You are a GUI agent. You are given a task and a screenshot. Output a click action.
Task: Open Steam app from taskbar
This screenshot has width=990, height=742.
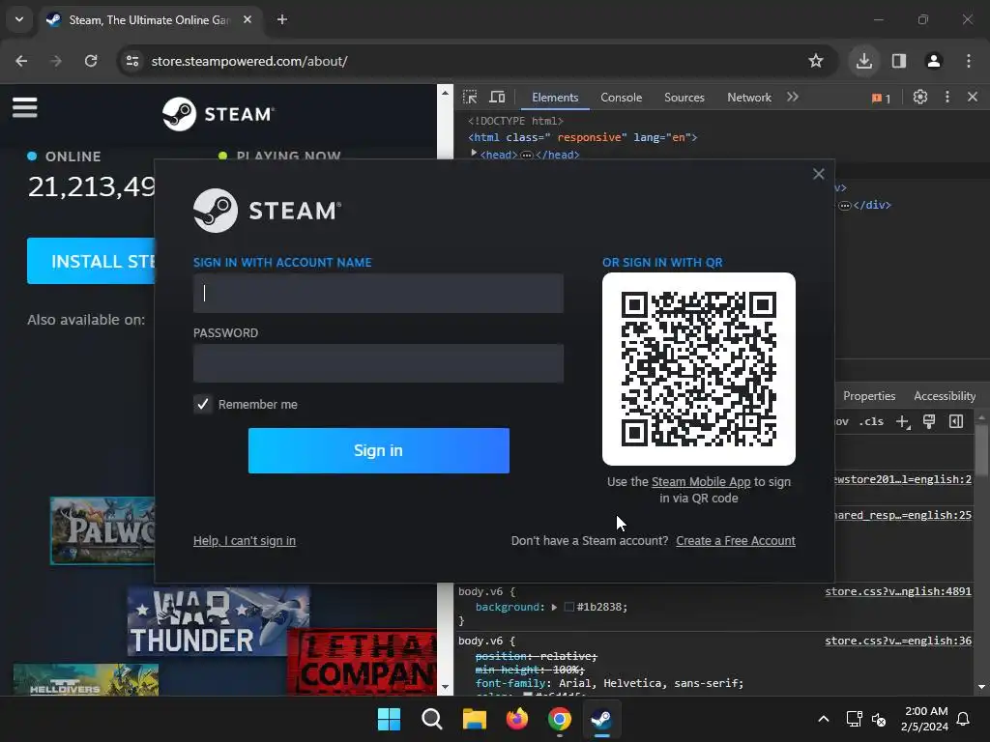coord(601,719)
